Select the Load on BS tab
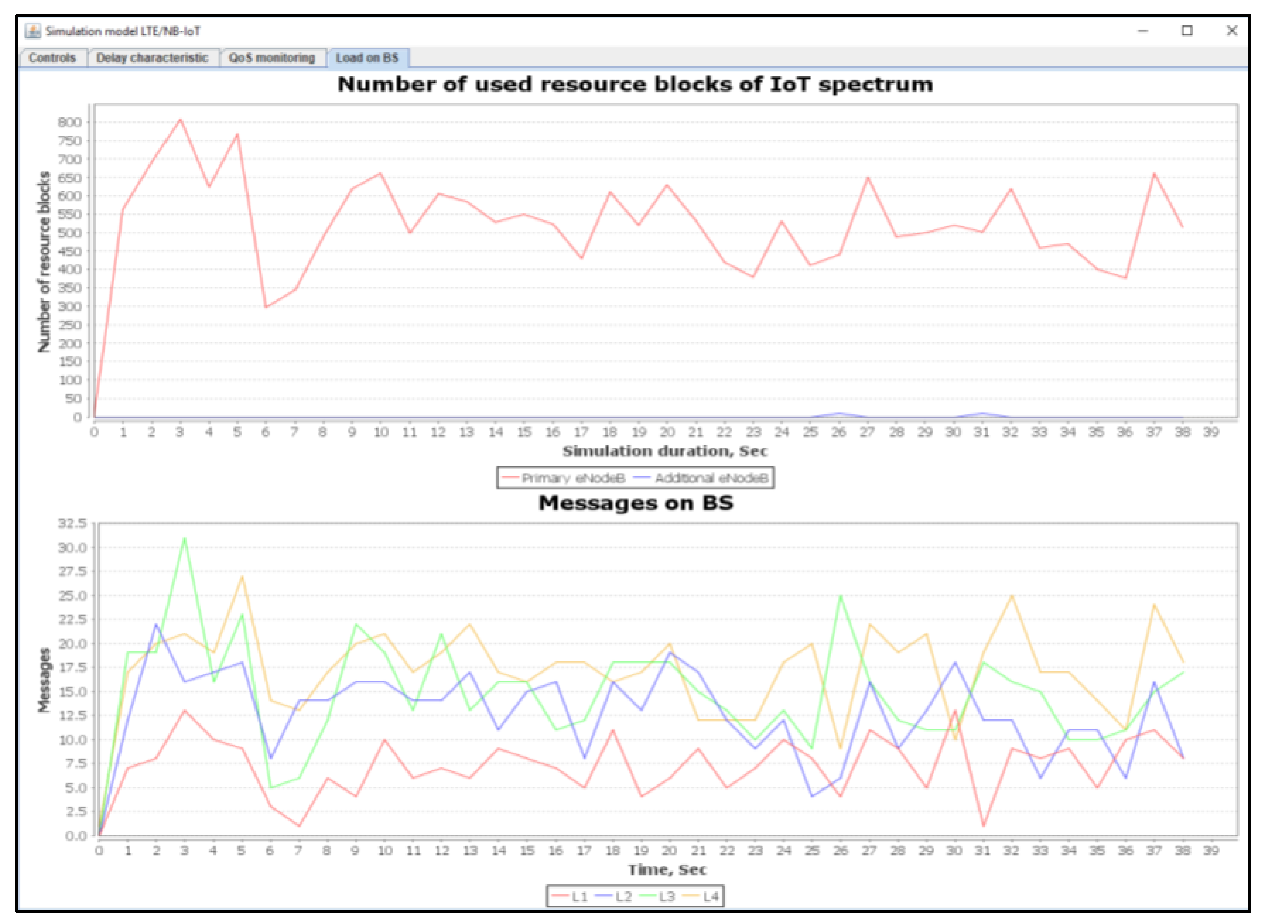The height and width of the screenshot is (923, 1265). click(367, 58)
